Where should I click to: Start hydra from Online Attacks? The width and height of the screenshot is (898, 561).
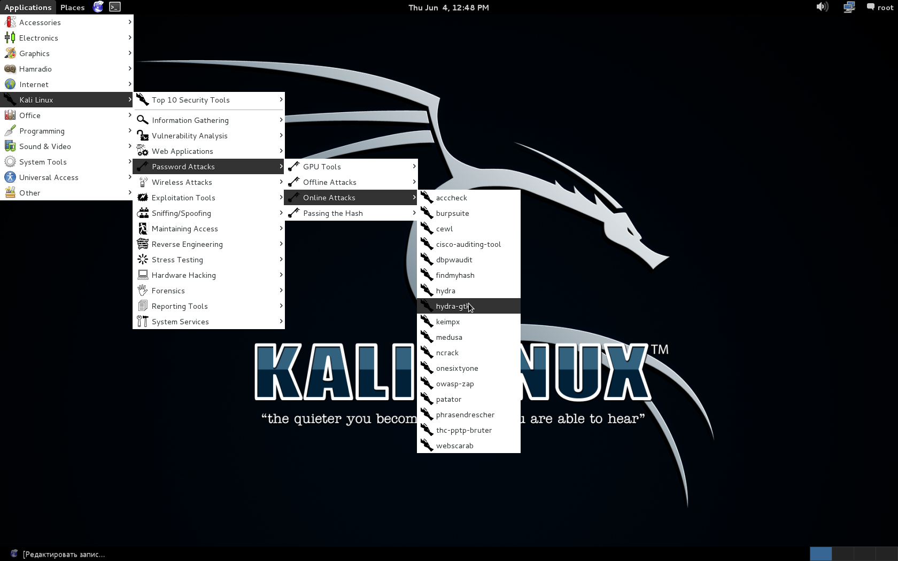point(469,291)
